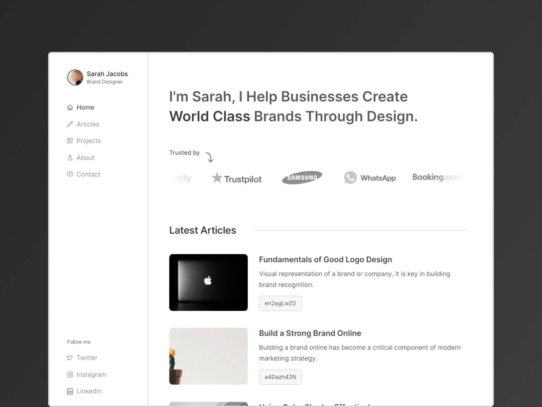Click the a4Dazh42N tag button
This screenshot has height=407, width=542.
280,377
